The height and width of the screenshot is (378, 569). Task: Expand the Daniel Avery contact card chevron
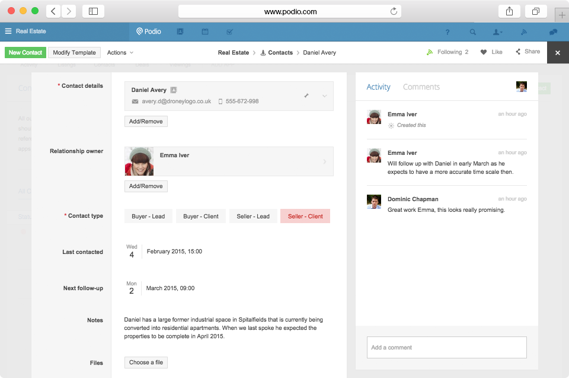(324, 96)
